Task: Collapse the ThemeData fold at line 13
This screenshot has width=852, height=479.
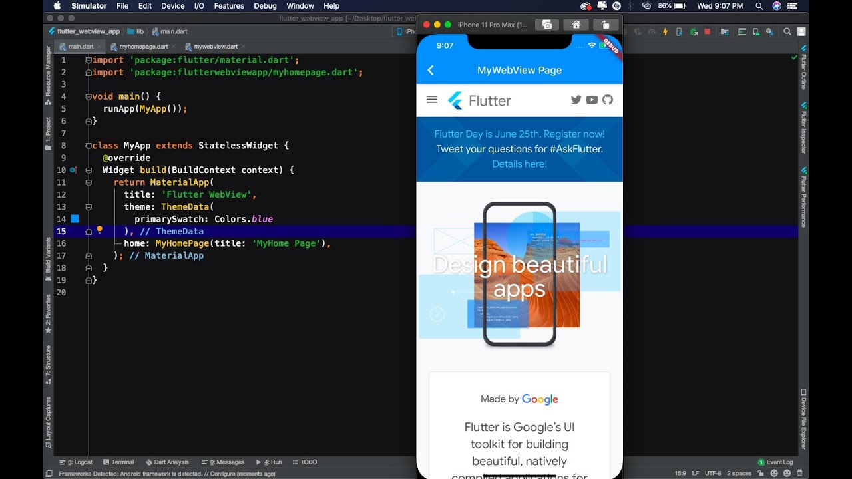Action: tap(89, 207)
